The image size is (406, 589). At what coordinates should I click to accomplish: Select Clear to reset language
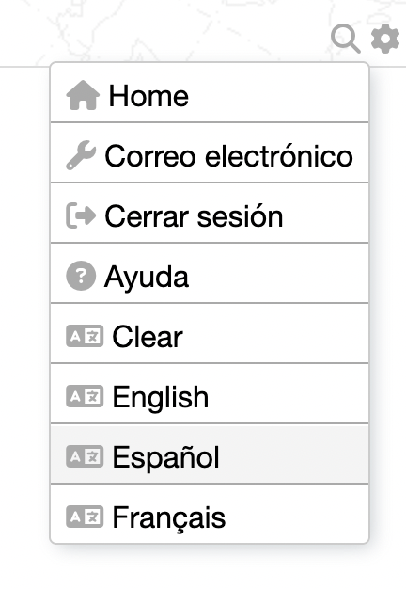210,334
